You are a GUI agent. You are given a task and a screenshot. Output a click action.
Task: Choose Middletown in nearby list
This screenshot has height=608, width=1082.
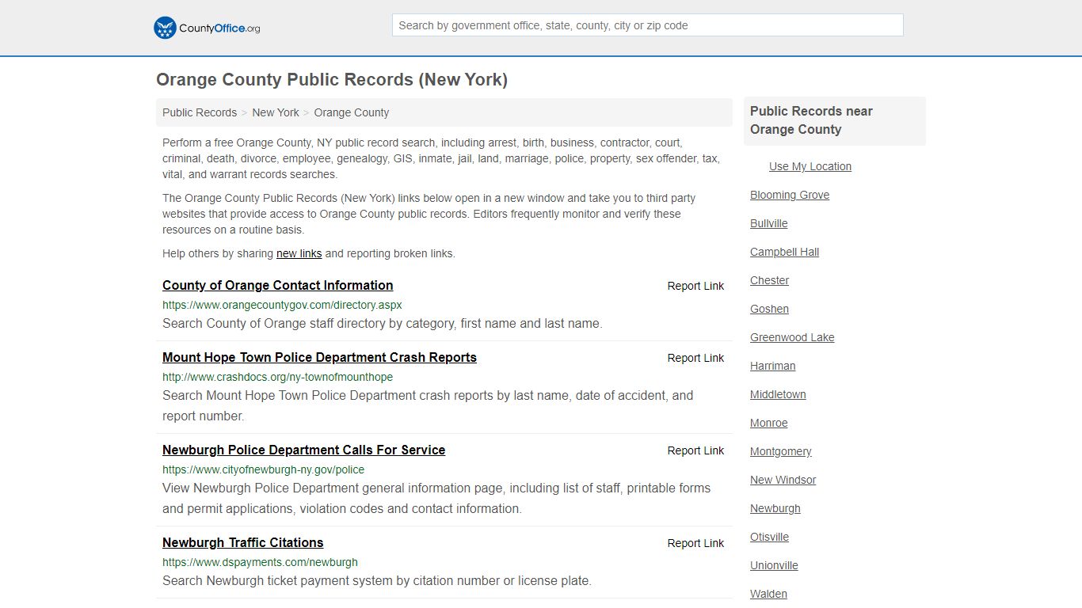click(x=778, y=394)
